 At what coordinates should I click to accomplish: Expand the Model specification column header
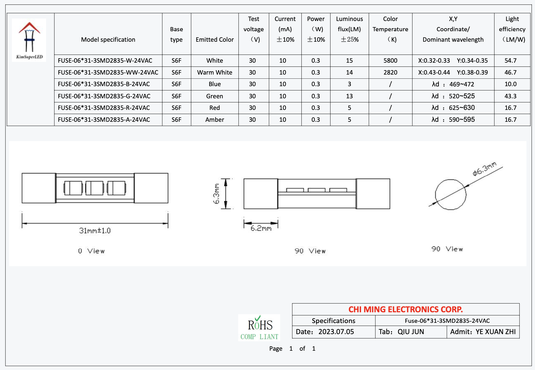[108, 39]
